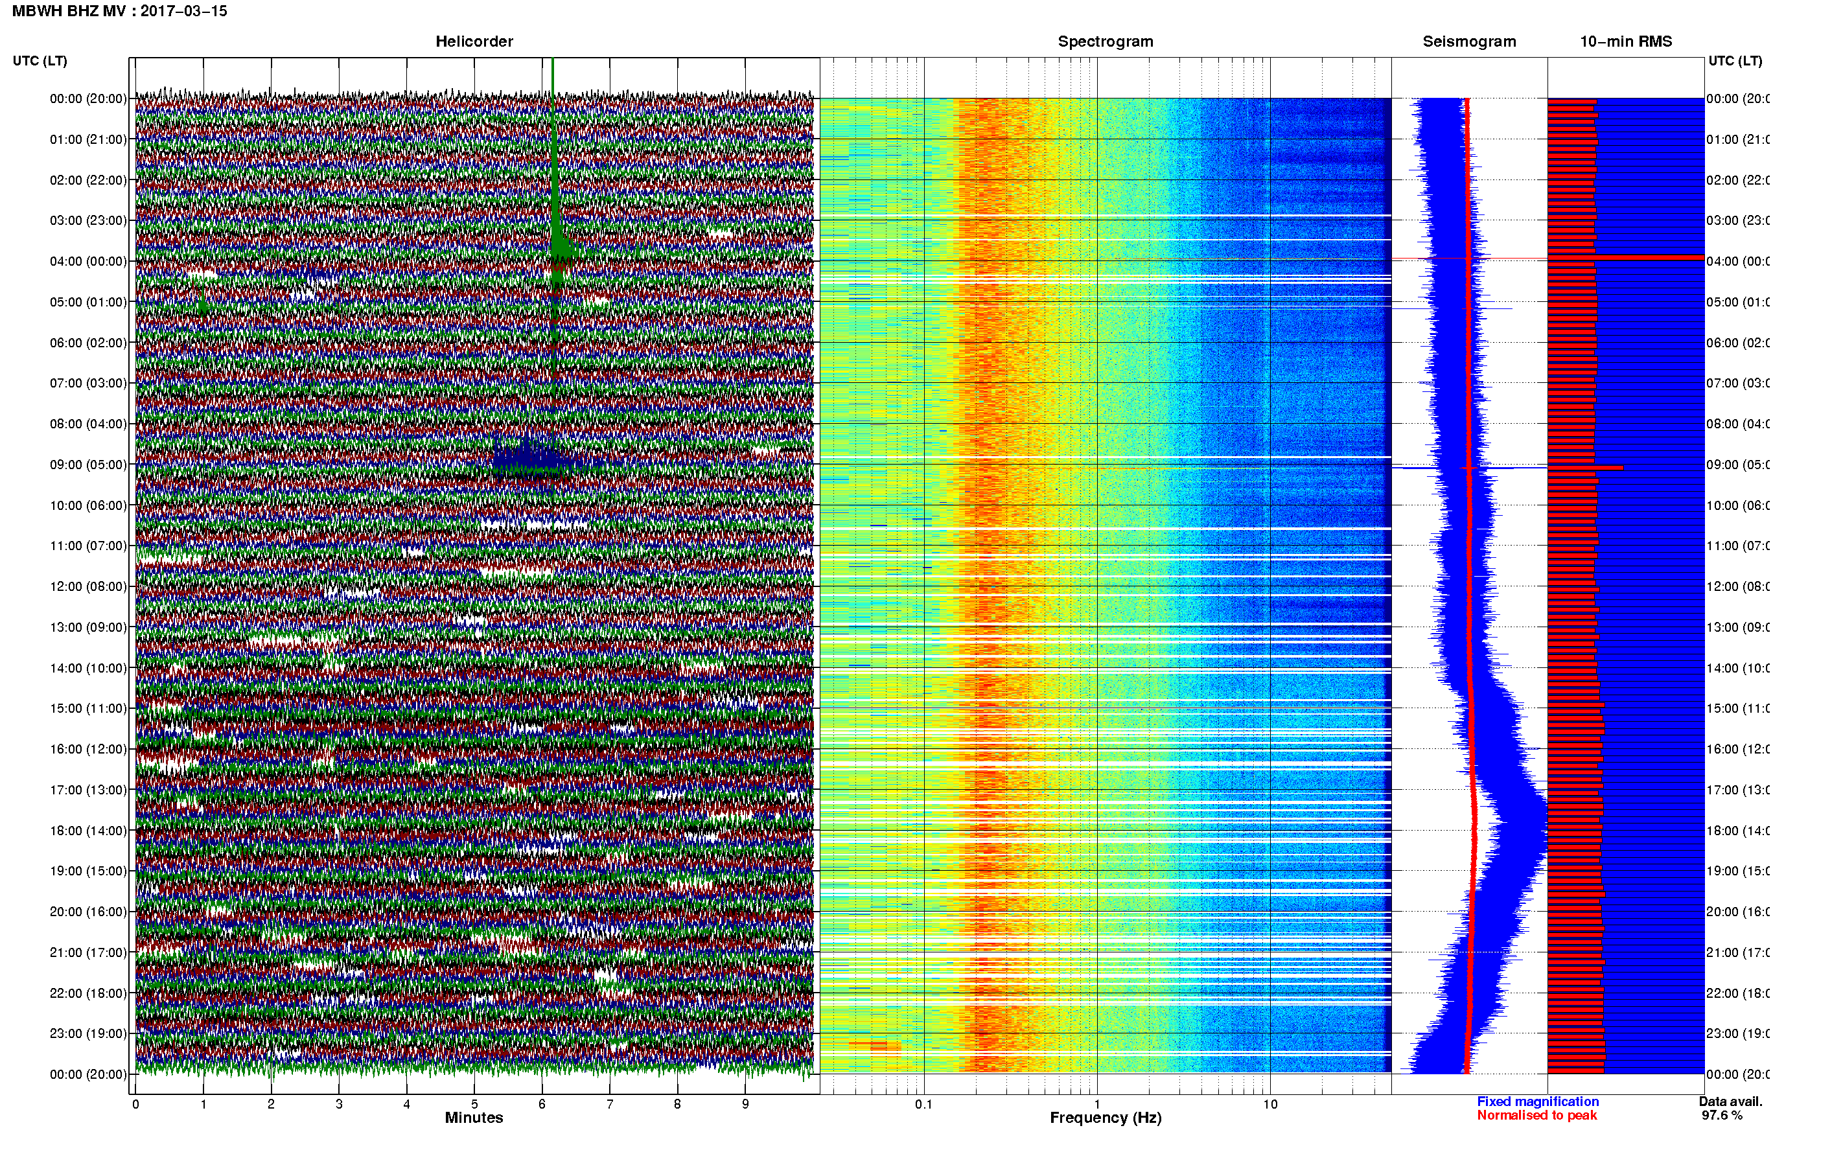Screen dimensions: 1843x1152
Task: Click 09:00 (05:00) on the left time axis
Action: tap(88, 465)
